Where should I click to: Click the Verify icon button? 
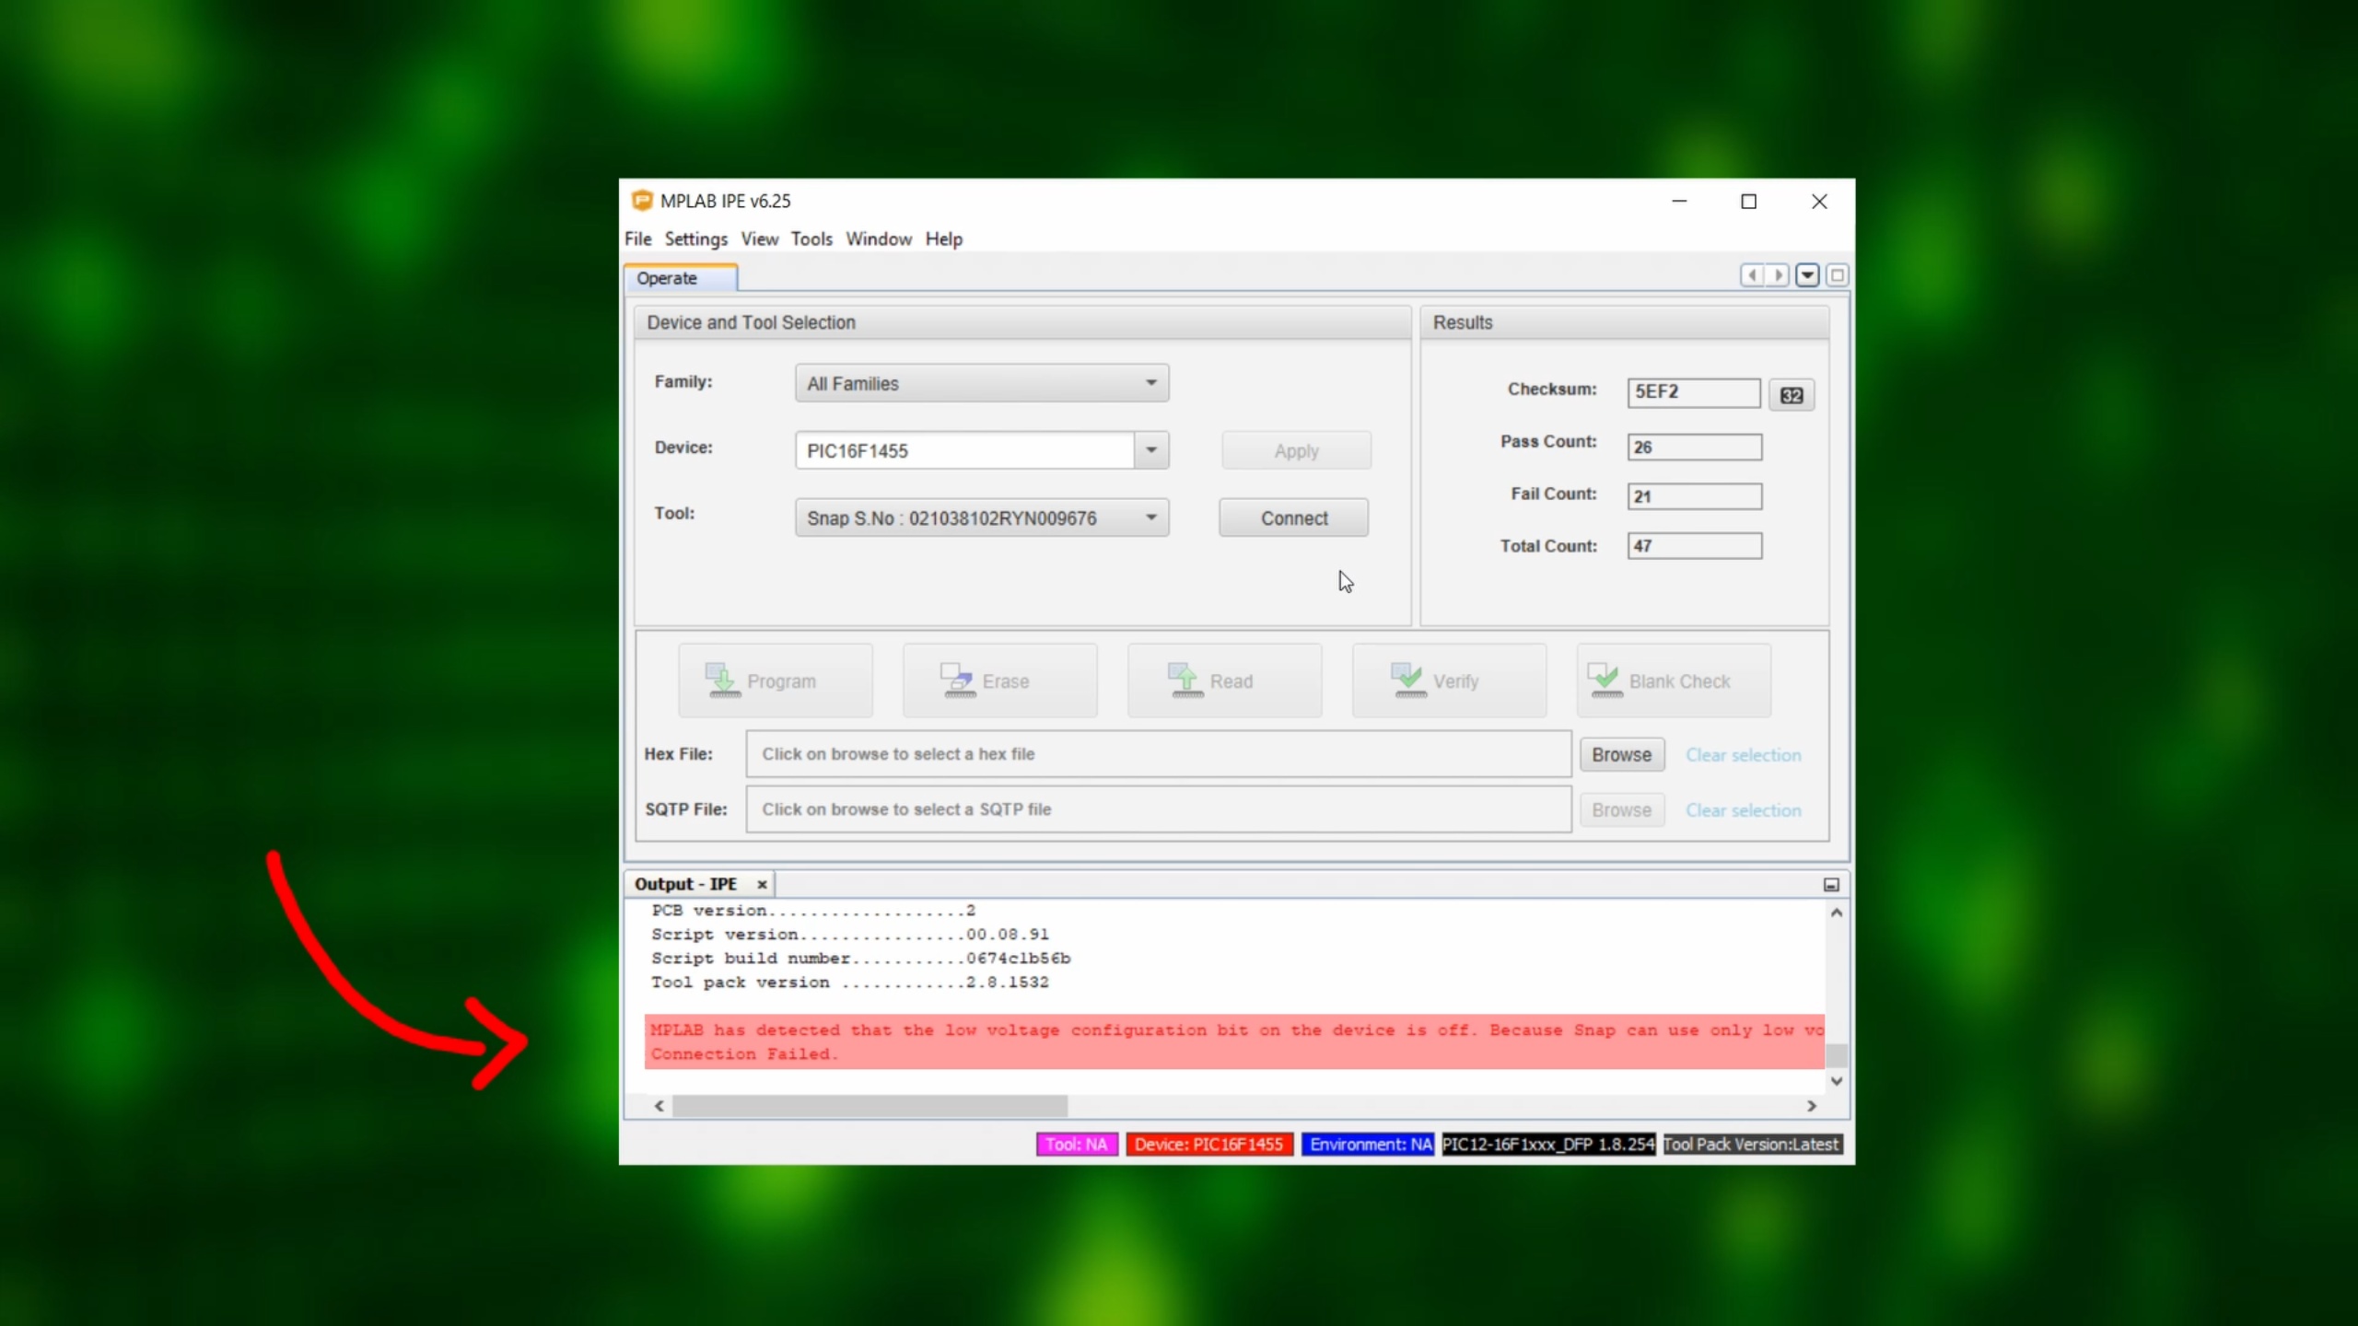pos(1408,680)
